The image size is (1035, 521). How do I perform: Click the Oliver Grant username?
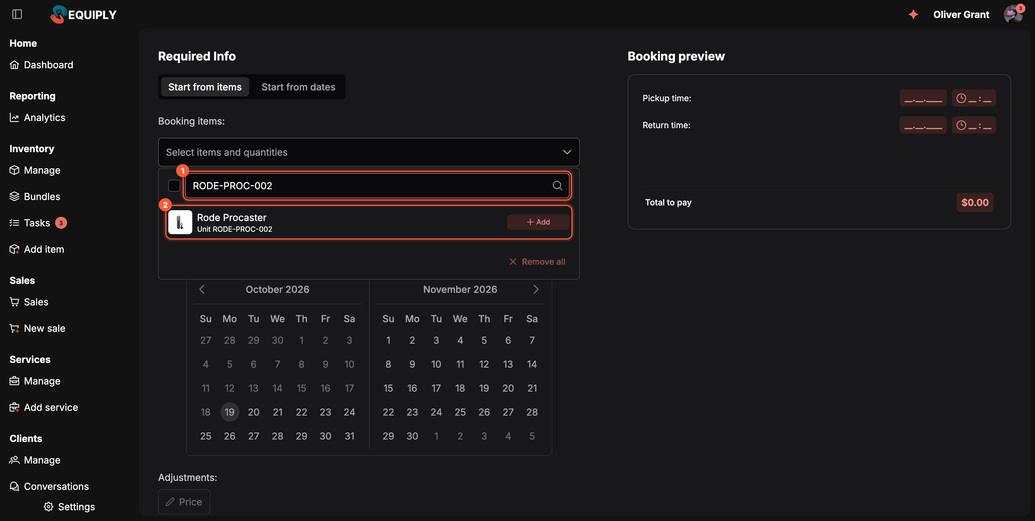pyautogui.click(x=961, y=14)
